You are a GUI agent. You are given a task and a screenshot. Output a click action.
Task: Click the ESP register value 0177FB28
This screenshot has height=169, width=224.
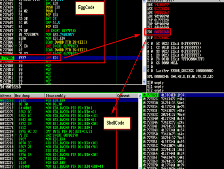pyautogui.click(x=161, y=20)
